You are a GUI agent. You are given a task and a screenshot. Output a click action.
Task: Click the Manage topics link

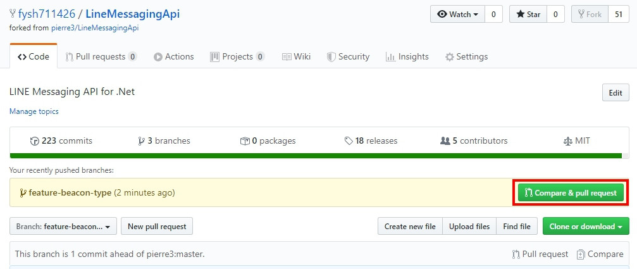pyautogui.click(x=34, y=111)
